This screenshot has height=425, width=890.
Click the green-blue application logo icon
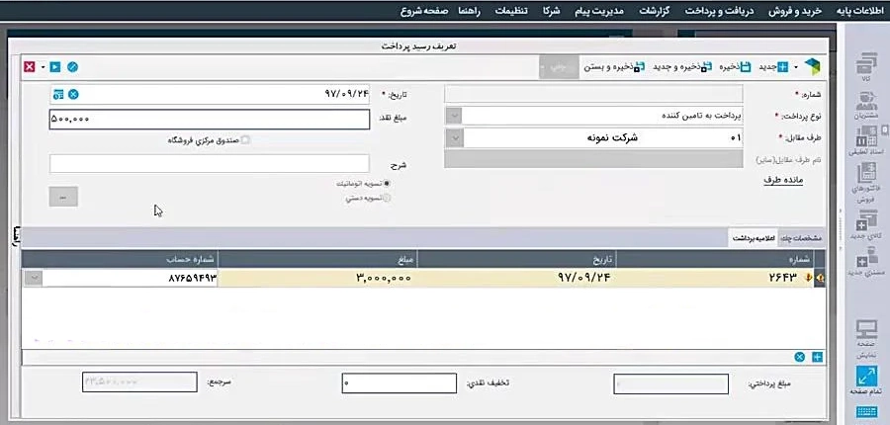812,66
